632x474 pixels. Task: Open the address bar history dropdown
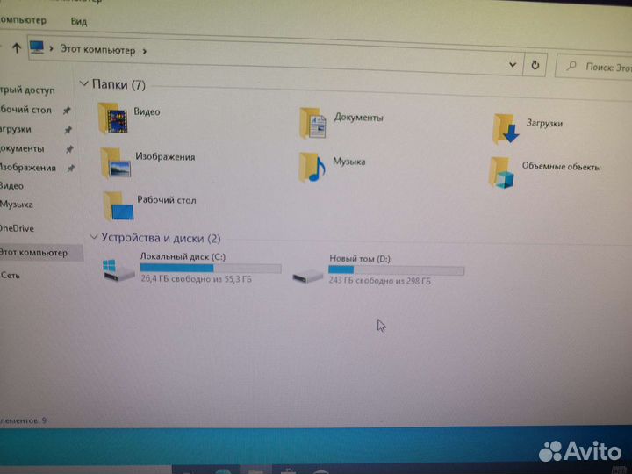(513, 64)
